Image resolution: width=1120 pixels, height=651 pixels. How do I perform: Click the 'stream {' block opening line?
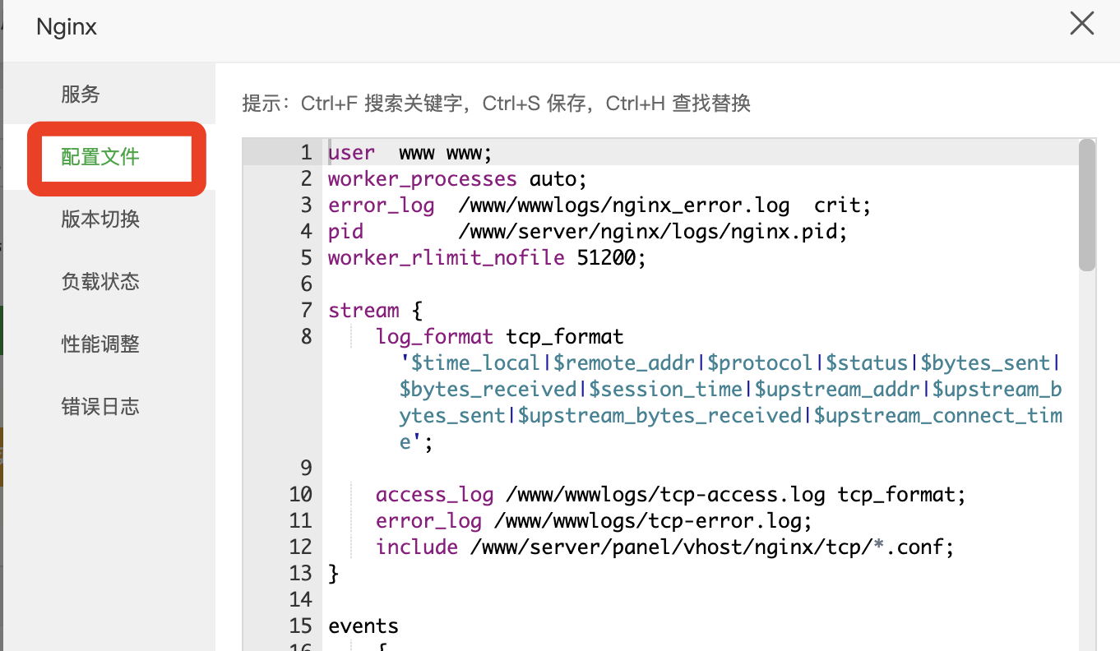pyautogui.click(x=374, y=311)
